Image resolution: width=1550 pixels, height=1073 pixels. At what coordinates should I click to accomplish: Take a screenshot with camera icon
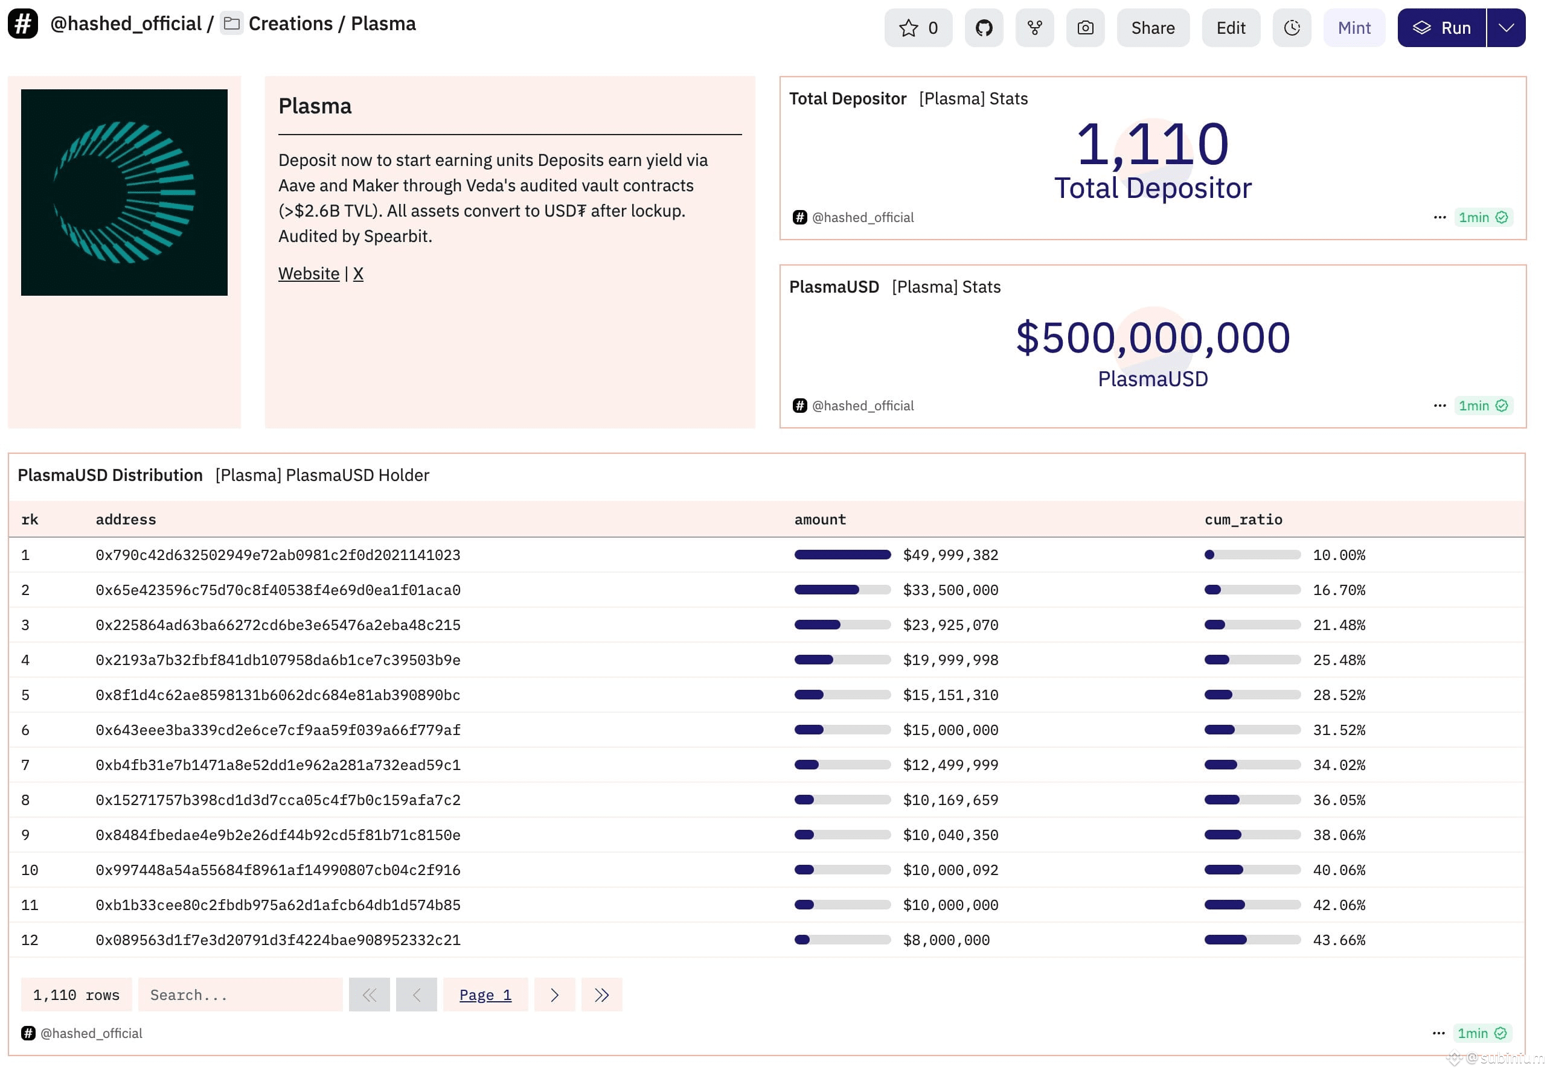coord(1085,28)
